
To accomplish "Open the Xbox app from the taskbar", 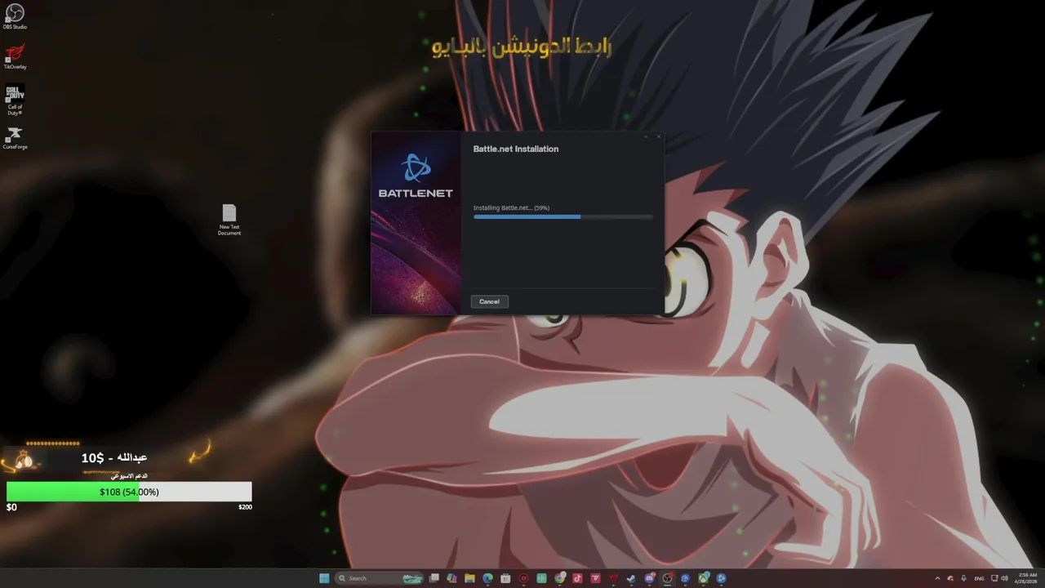I will (703, 578).
